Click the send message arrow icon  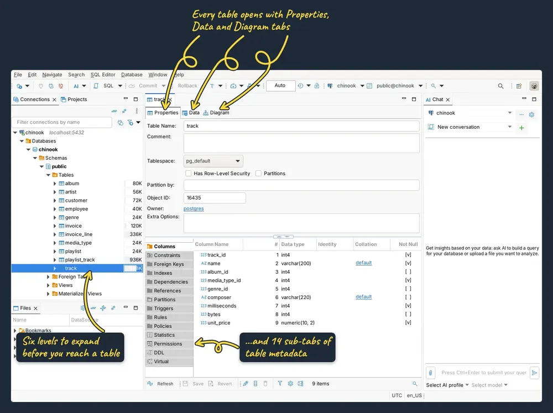[x=534, y=373]
